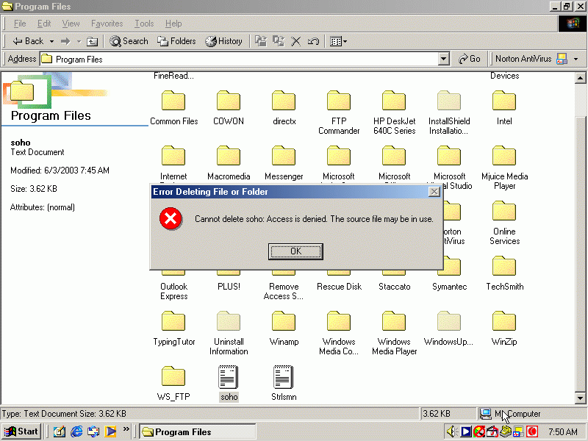588x441 pixels.
Task: Click the Copy To toolbar icon
Action: (x=278, y=41)
